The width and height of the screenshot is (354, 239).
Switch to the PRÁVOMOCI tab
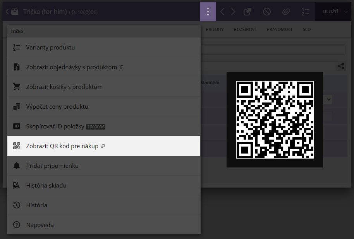(x=279, y=29)
